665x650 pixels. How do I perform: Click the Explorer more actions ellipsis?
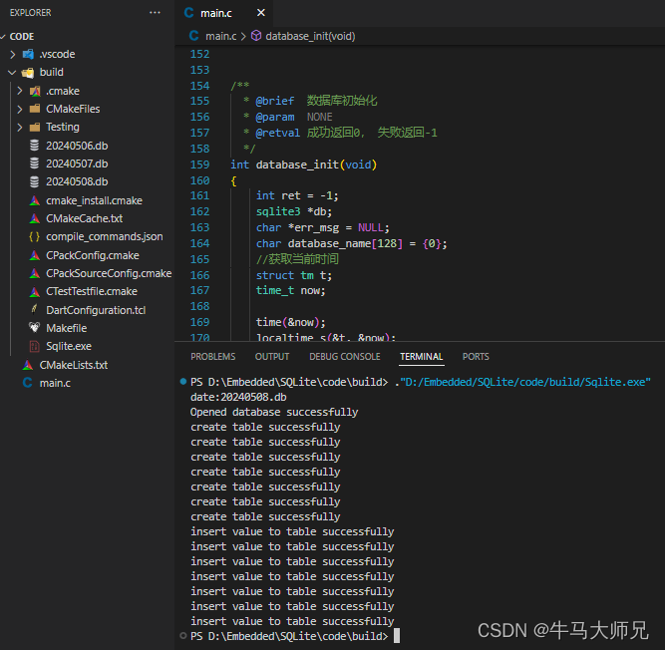[x=155, y=12]
